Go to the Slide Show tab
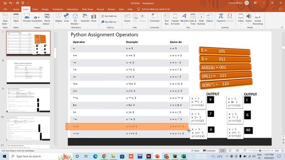 (87, 9)
